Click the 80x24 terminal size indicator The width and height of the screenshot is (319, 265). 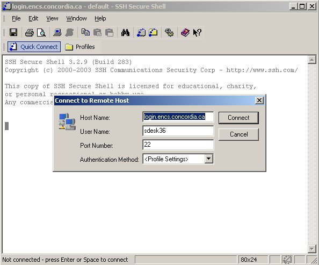tap(253, 260)
